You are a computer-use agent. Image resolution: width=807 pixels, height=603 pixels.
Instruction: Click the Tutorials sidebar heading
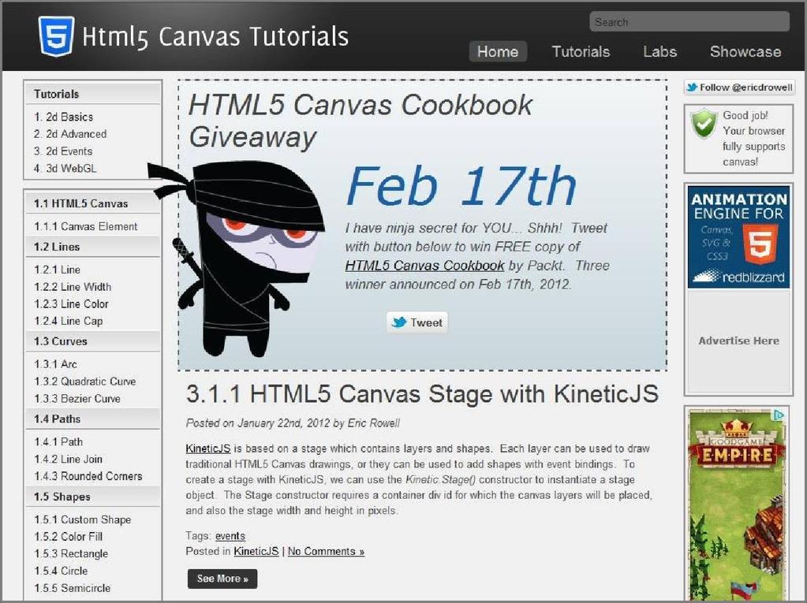(92, 94)
